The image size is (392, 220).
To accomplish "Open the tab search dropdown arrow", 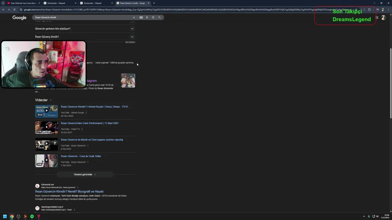I will click(x=3, y=3).
